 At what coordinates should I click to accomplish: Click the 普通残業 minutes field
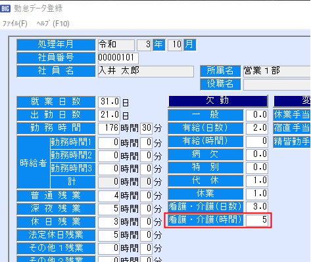click(x=147, y=196)
